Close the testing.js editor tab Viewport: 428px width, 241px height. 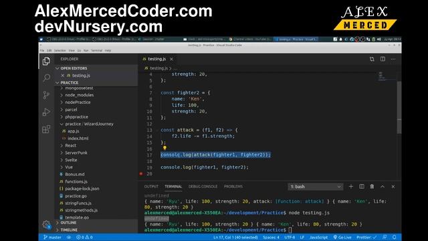click(171, 59)
